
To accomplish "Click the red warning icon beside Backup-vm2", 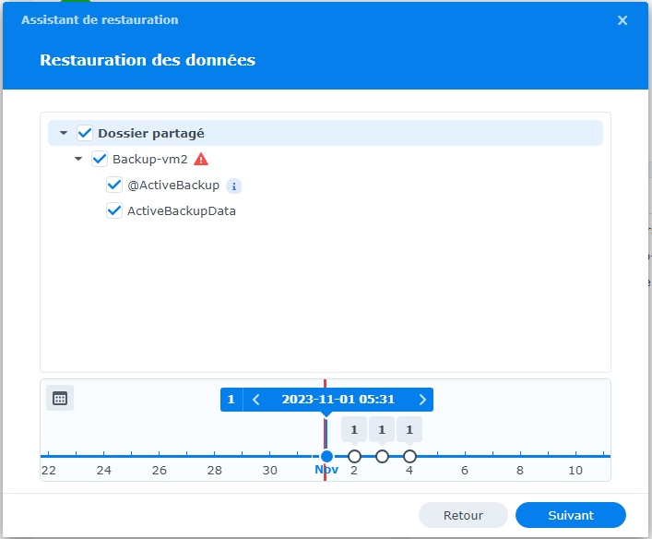I will click(x=201, y=159).
